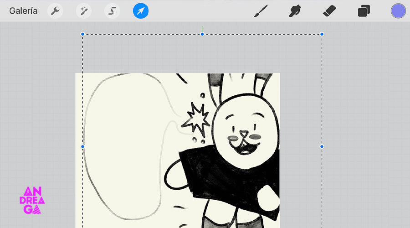Open the Galería view
Screen dimensions: 410x228
(x=23, y=10)
